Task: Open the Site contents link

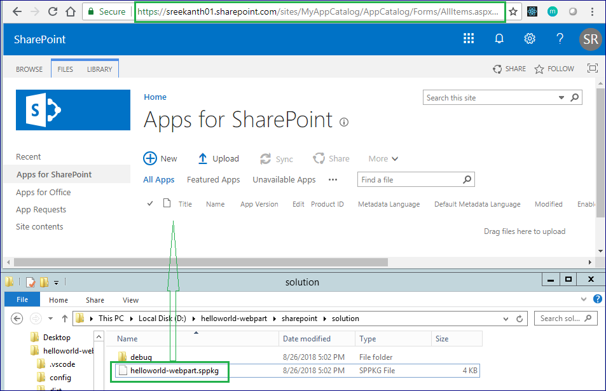Action: [41, 226]
